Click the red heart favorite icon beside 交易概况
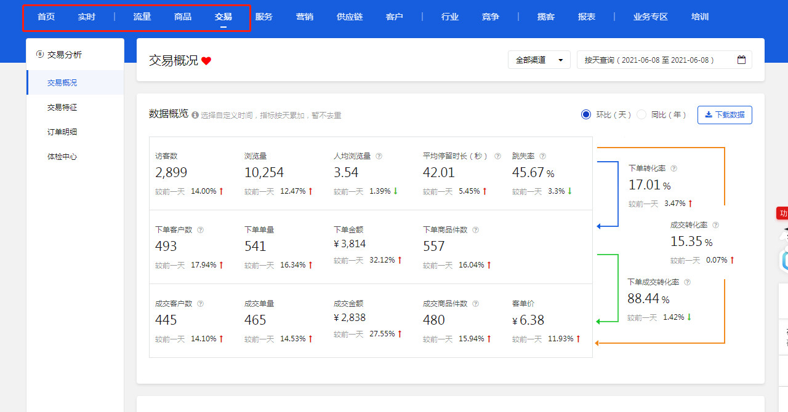 206,61
